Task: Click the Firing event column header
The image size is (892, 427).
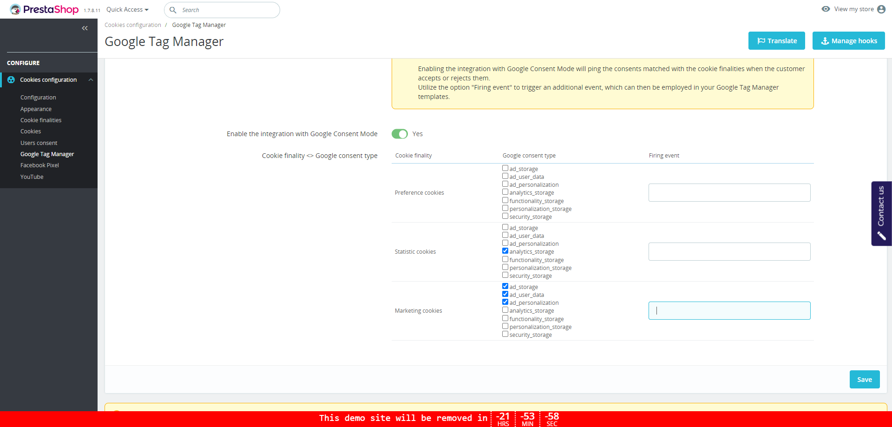Action: pyautogui.click(x=664, y=156)
